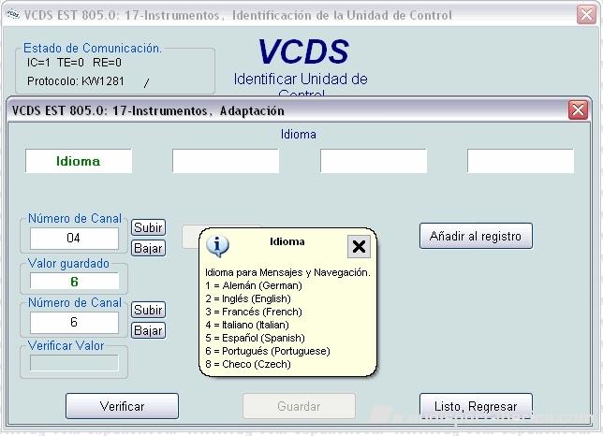
Task: Click 'Estado de Comunicación.' group label
Action: (93, 48)
